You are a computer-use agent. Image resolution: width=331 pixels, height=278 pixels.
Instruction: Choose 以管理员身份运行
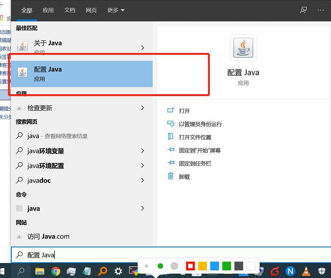tap(200, 124)
